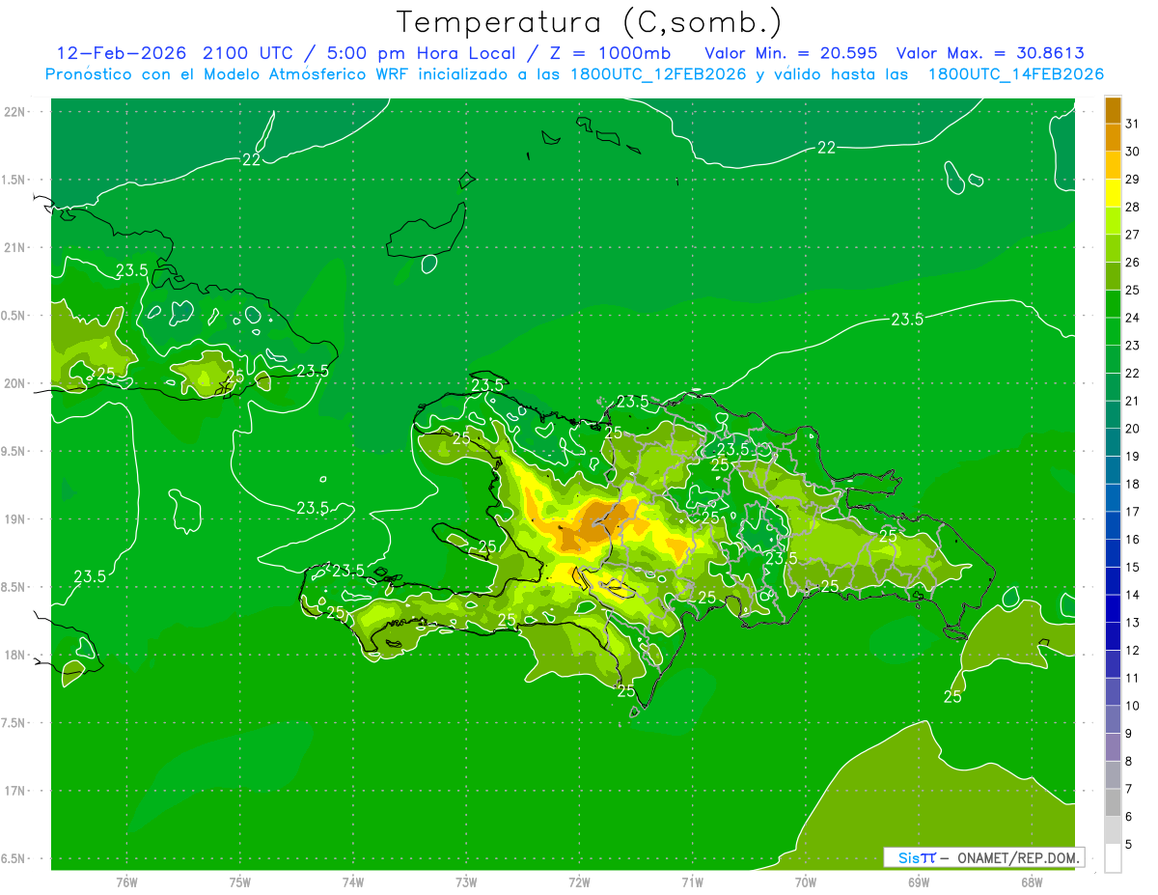Viewport: 1158px width, 895px height.
Task: Click the "9.5N" latitude axis label
Action: pyautogui.click(x=14, y=451)
